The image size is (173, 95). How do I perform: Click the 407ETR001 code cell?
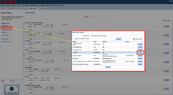(97, 52)
